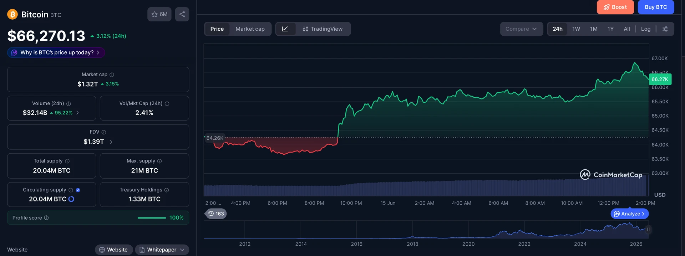Click the 15 Jun axis label

pos(388,203)
